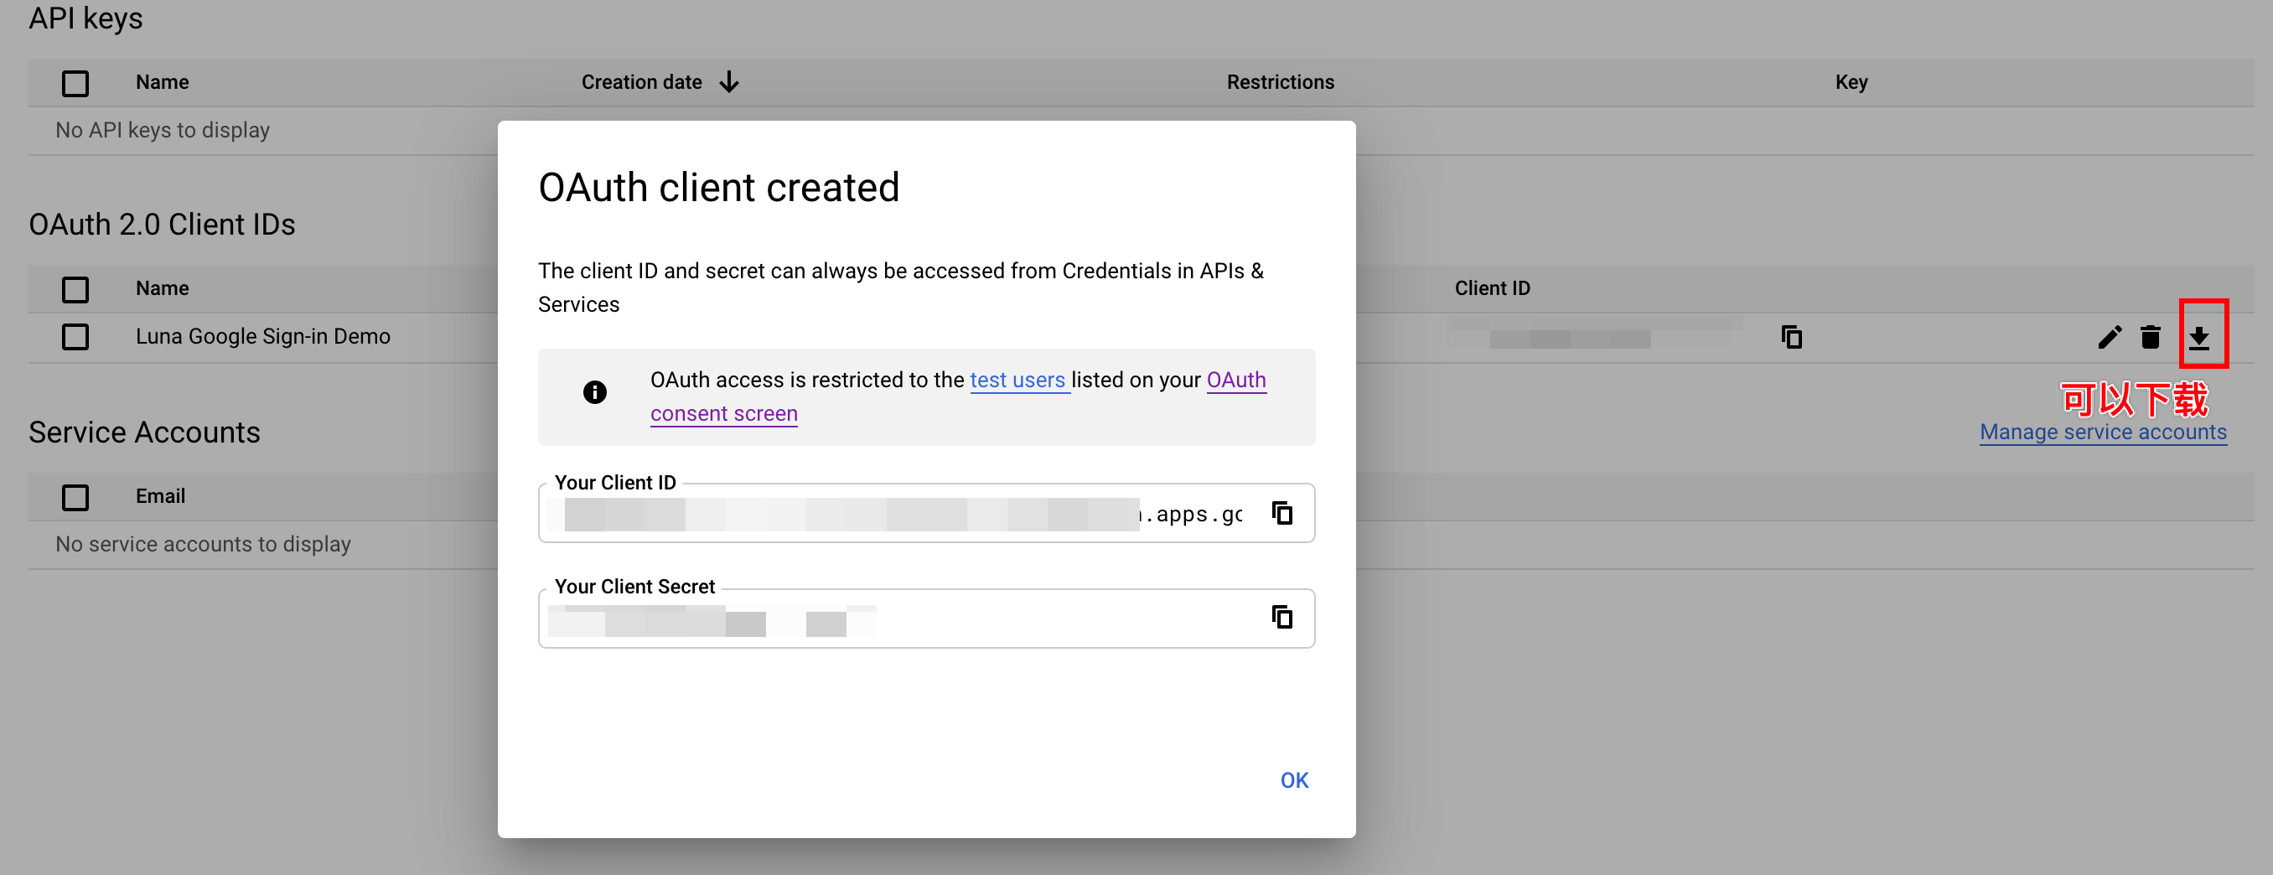Copy the Client Secret in the dialog
This screenshot has height=875, width=2273.
pyautogui.click(x=1282, y=617)
